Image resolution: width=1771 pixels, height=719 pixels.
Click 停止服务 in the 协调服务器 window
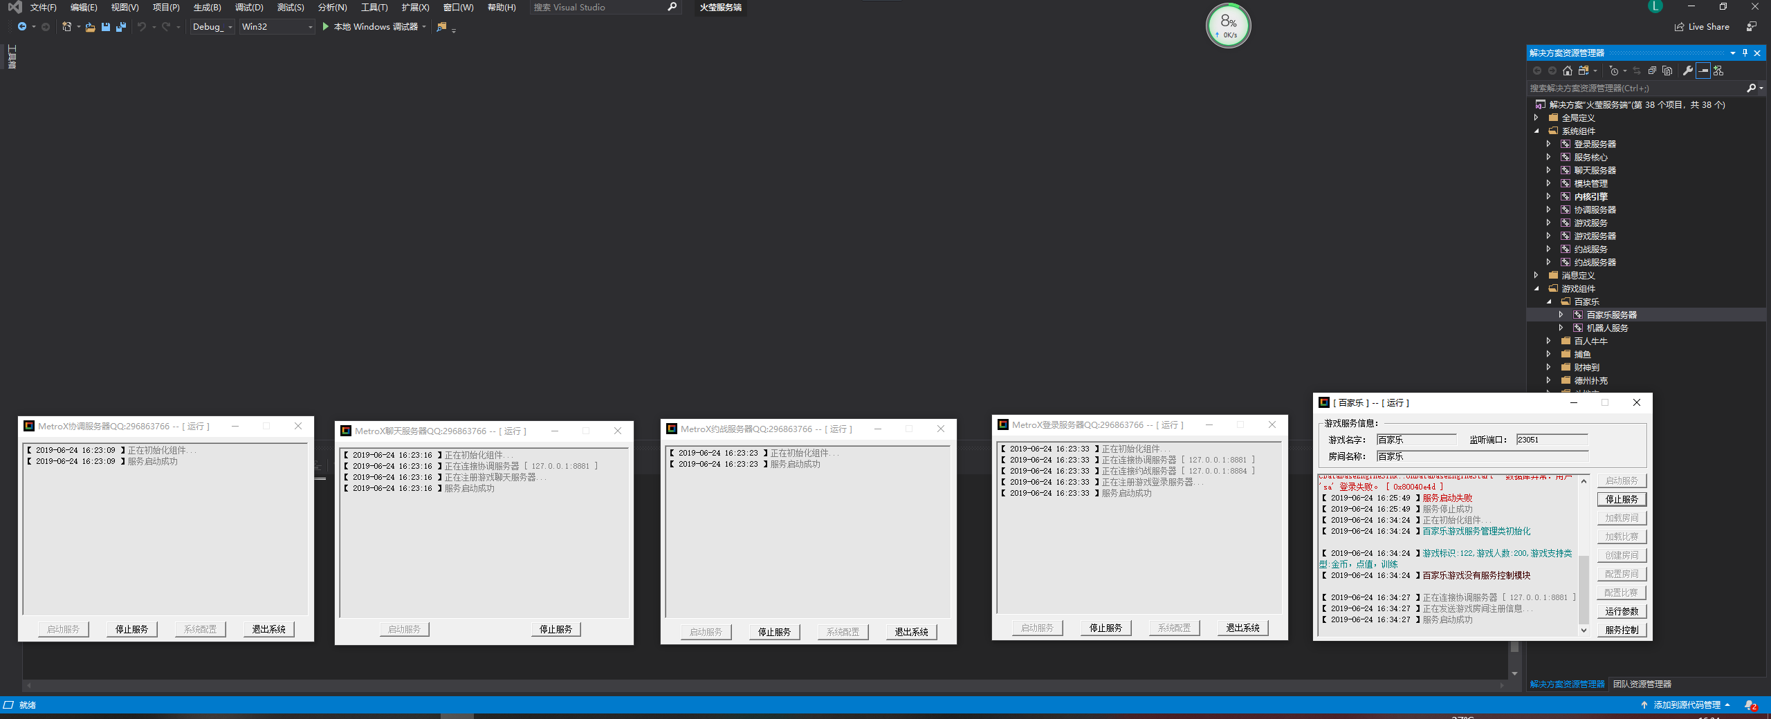click(x=131, y=629)
